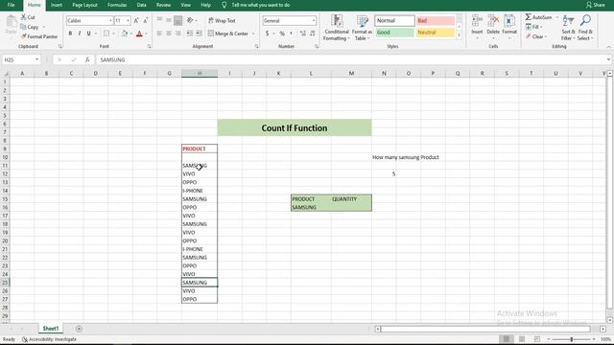Switch to the Data tab

coord(141,5)
